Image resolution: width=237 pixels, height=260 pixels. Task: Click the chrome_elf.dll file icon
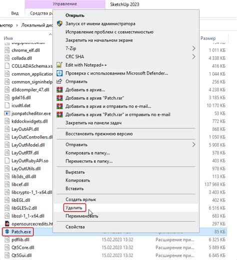click(x=7, y=50)
